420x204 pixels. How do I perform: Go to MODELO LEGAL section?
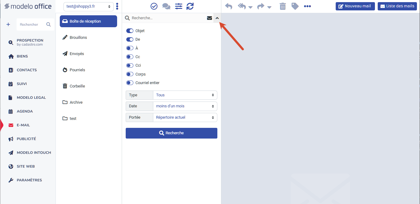click(31, 98)
